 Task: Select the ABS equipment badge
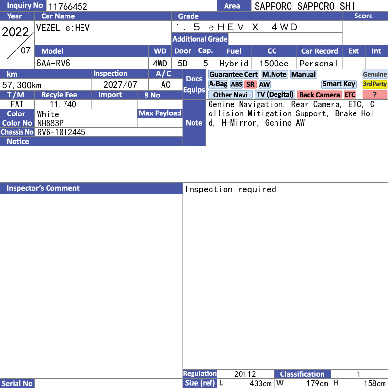pyautogui.click(x=236, y=84)
